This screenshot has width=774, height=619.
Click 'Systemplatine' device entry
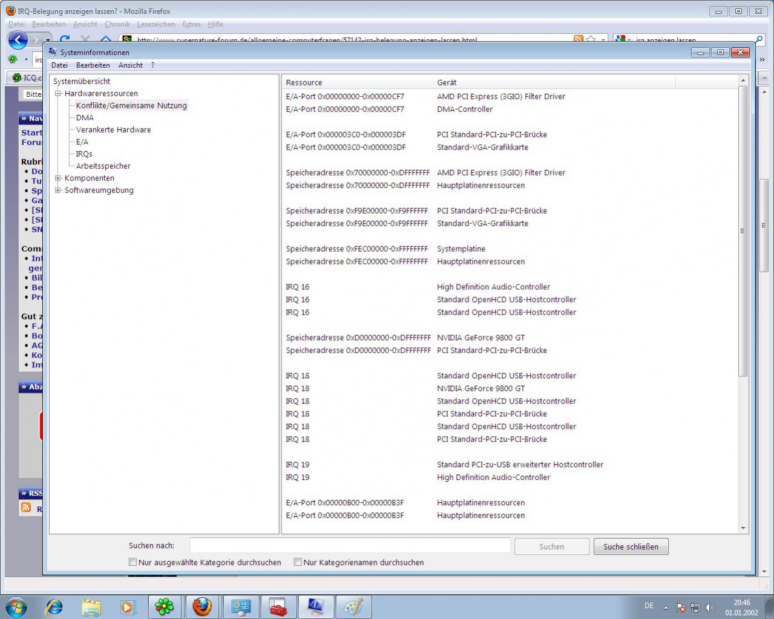point(461,249)
